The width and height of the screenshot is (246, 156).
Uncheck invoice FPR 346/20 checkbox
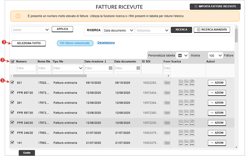point(12,132)
